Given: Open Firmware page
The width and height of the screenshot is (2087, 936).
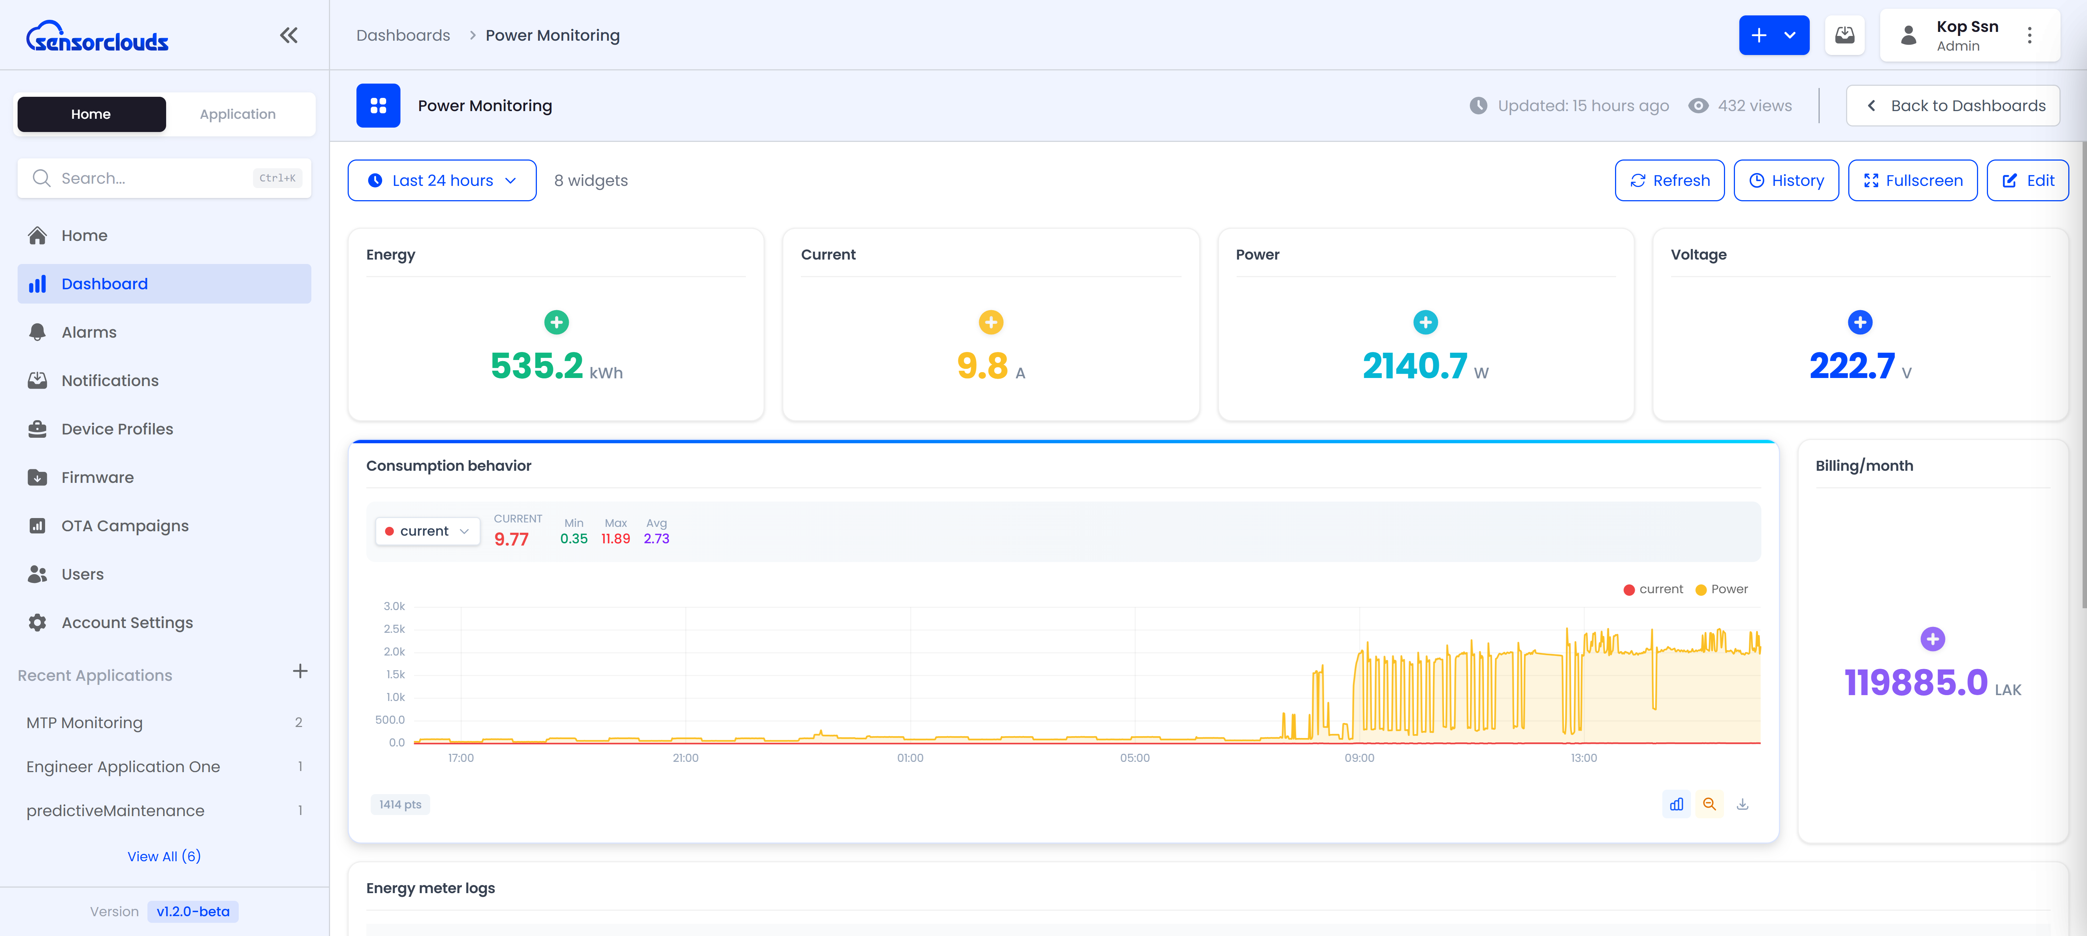Looking at the screenshot, I should pyautogui.click(x=164, y=477).
